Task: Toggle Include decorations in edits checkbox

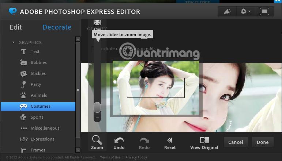Action: pyautogui.click(x=93, y=49)
